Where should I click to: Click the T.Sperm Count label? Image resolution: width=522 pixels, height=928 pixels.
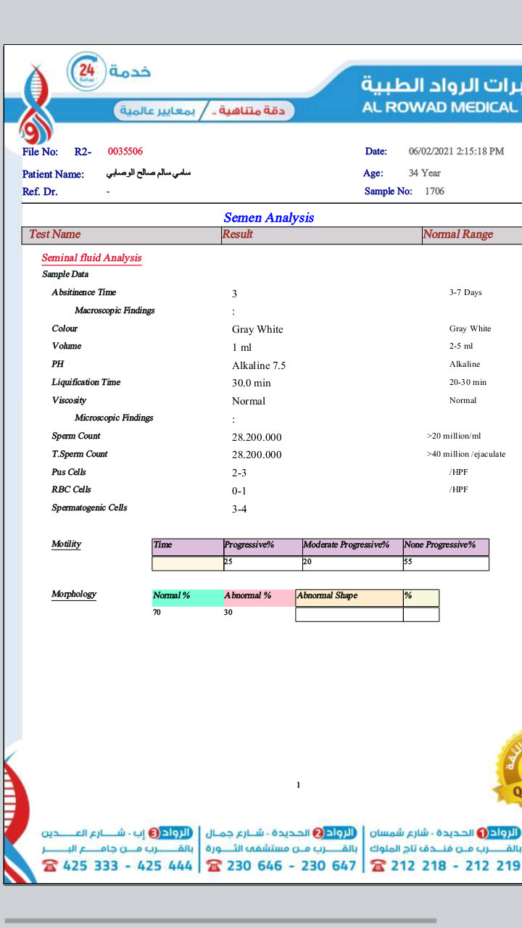(x=80, y=454)
